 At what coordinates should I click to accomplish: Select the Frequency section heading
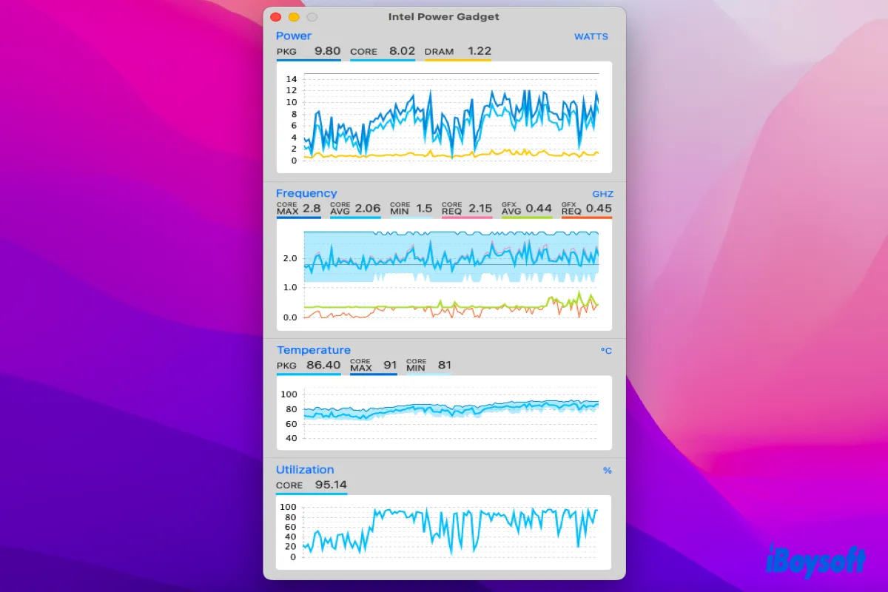tap(306, 193)
